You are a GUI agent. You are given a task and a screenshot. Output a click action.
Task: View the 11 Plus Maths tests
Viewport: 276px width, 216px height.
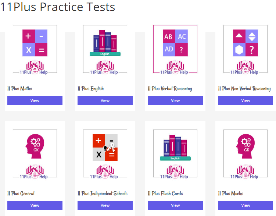pyautogui.click(x=35, y=100)
